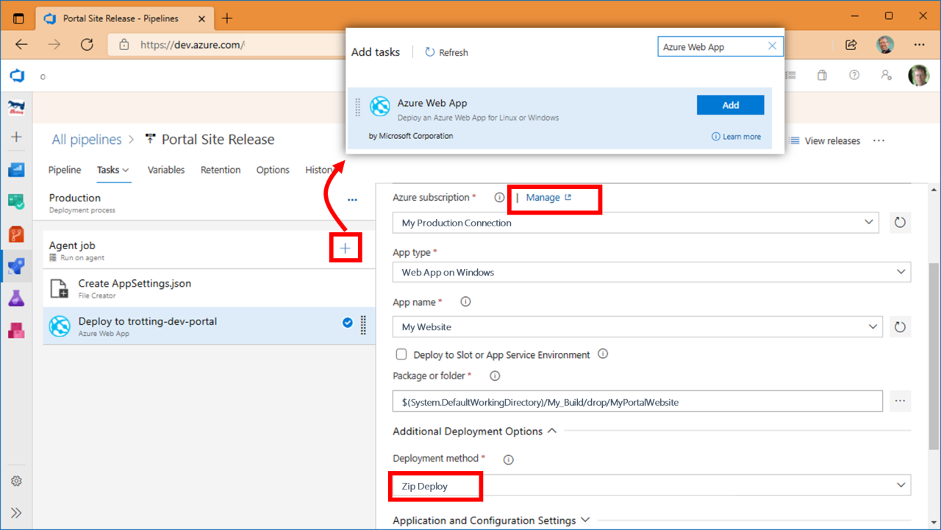Screen dimensions: 941x530
Task: Open the marketplace shopping bag icon
Action: (x=822, y=75)
